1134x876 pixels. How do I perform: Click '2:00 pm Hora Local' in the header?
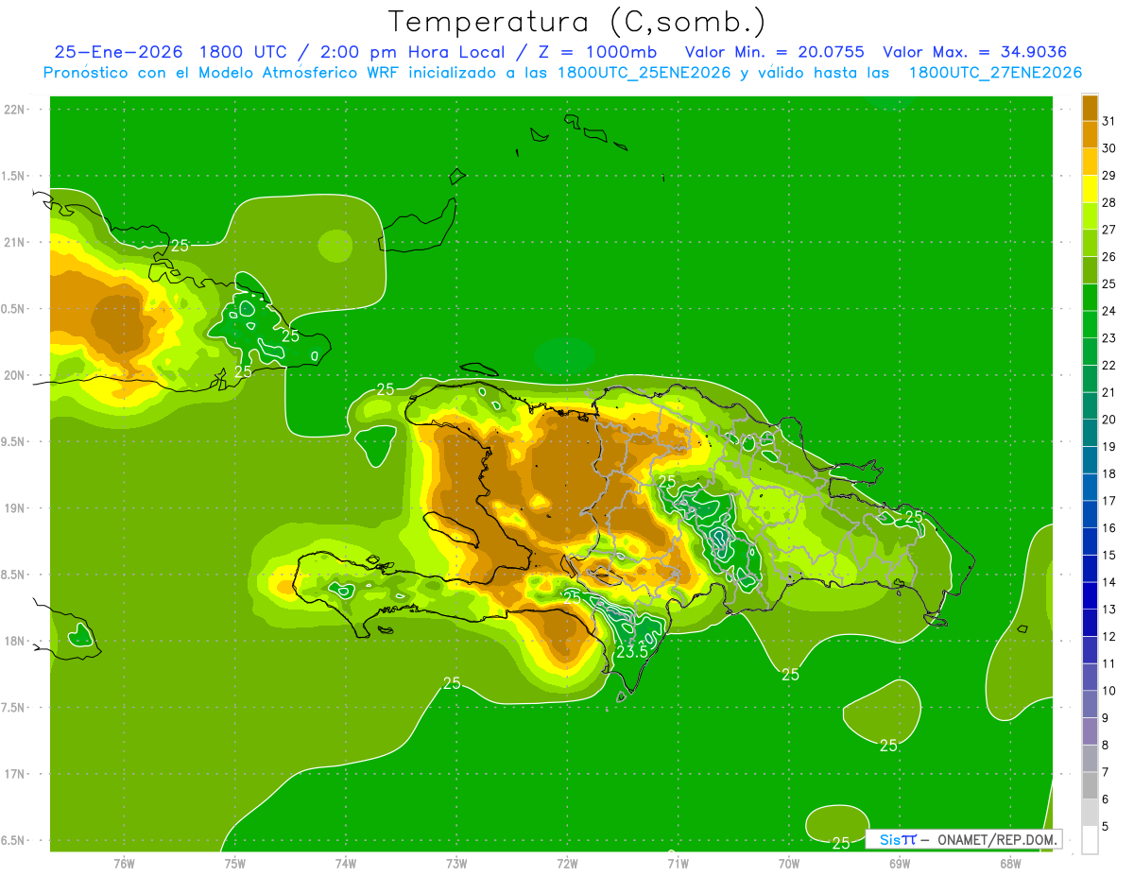[x=414, y=52]
